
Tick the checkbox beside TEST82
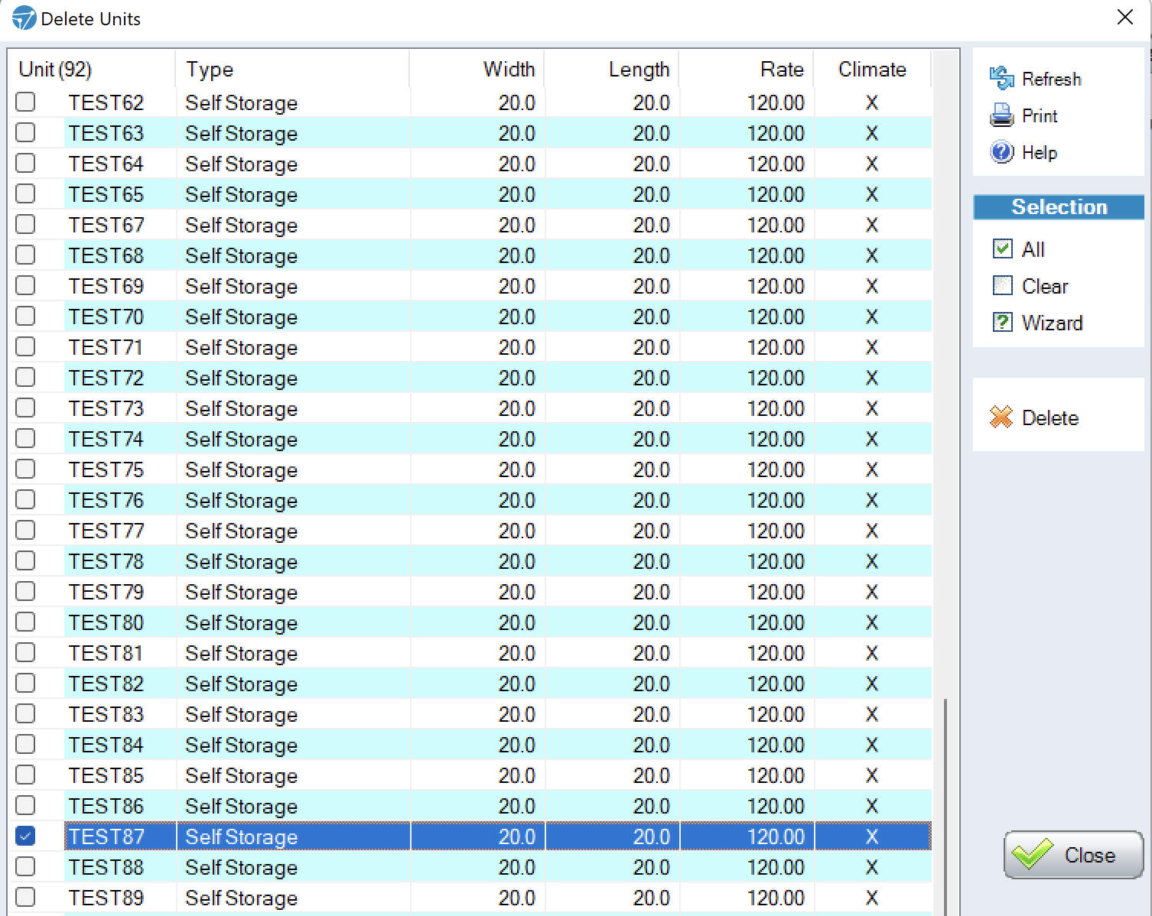25,683
